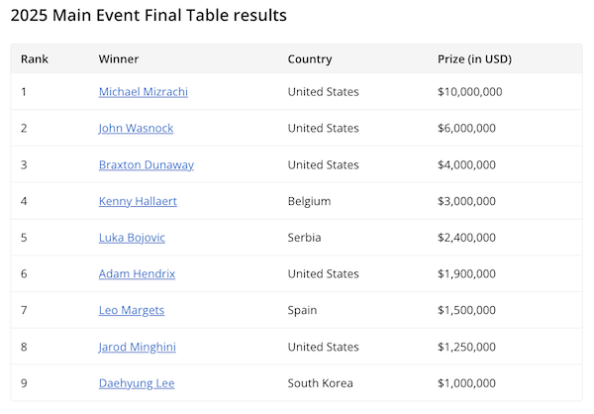Click the Belgium country cell
594x414 pixels.
[309, 201]
